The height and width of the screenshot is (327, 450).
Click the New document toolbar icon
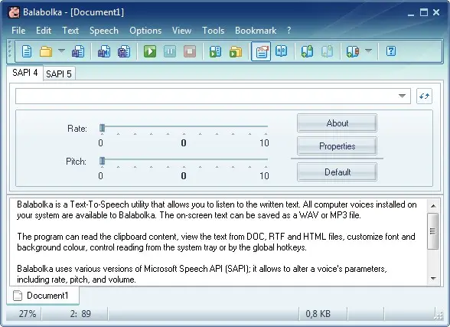27,51
